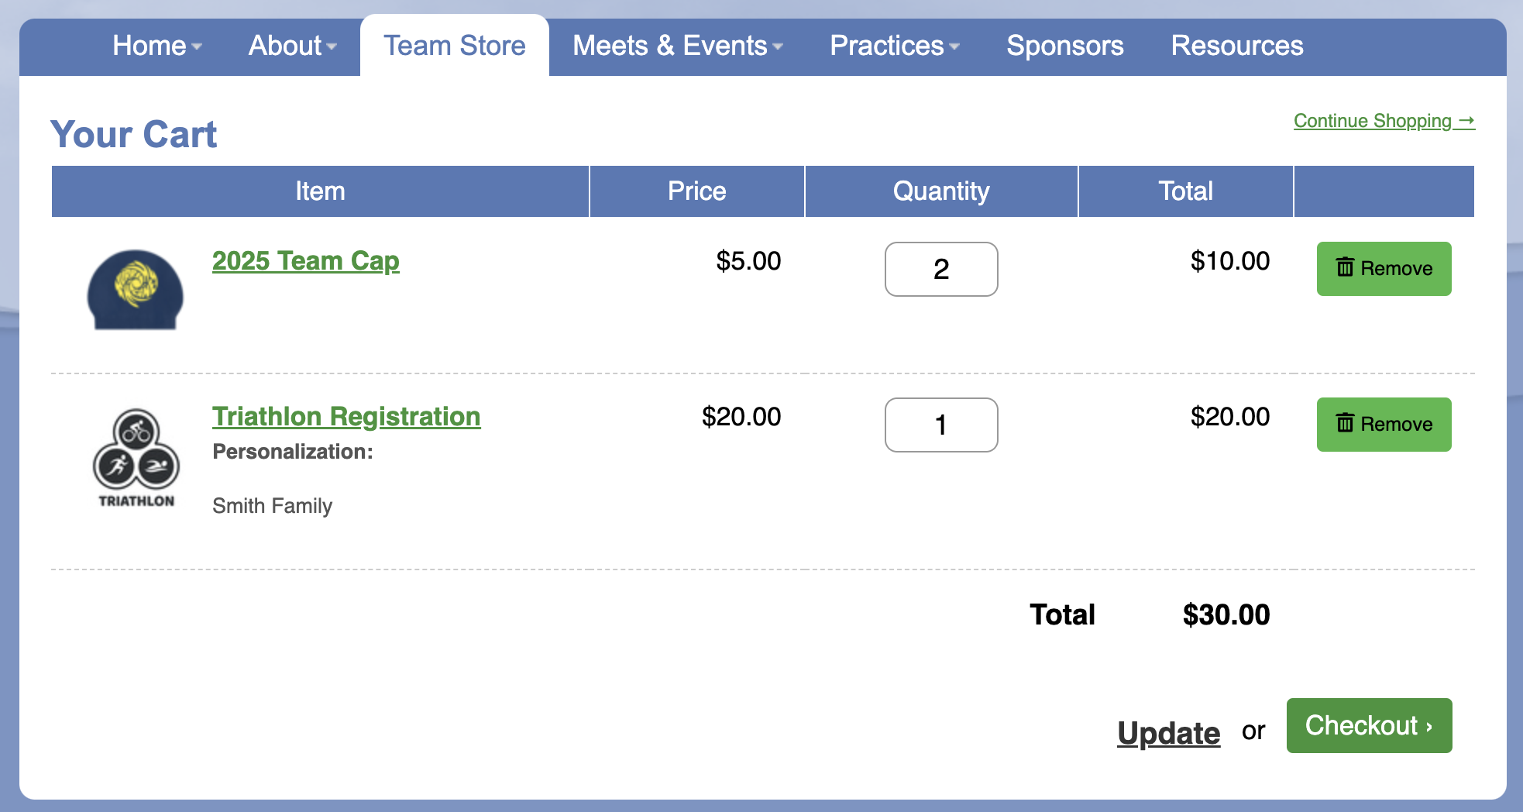Open the Triathlon Registration product link
This screenshot has width=1523, height=812.
click(346, 417)
